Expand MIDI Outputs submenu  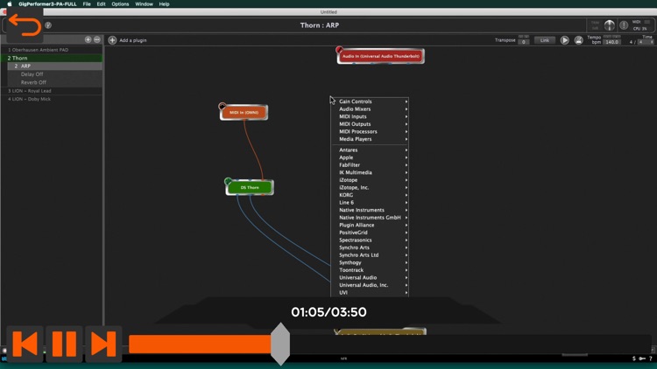coord(370,124)
